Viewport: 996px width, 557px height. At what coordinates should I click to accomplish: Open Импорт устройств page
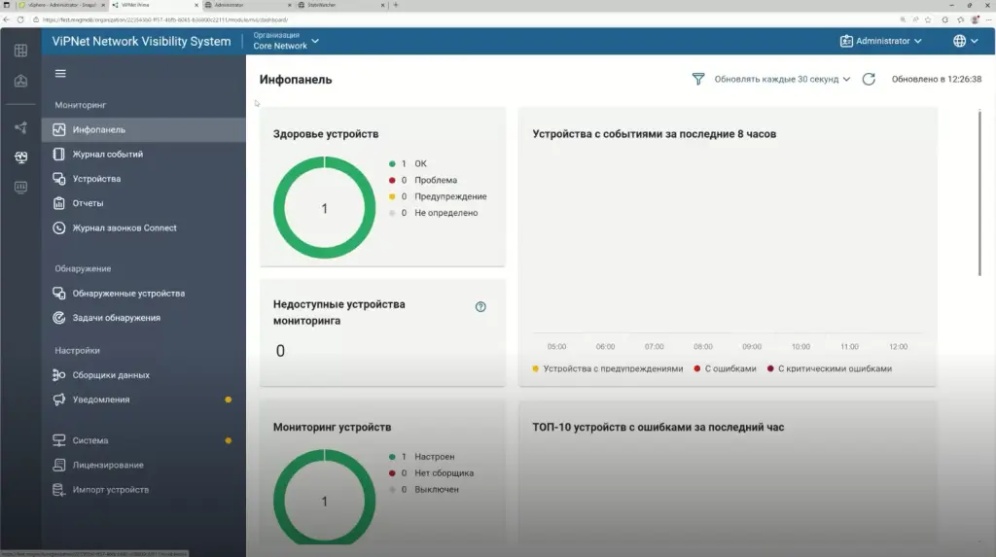[144, 490]
